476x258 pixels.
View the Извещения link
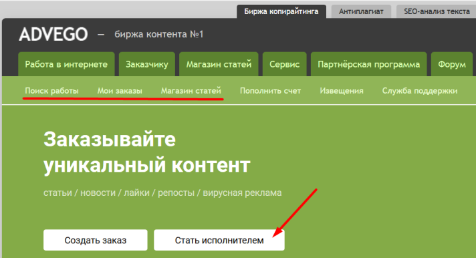click(x=342, y=91)
